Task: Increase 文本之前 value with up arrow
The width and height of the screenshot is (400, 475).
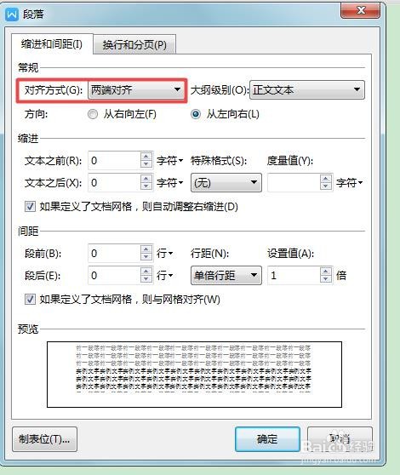Action: tap(146, 157)
